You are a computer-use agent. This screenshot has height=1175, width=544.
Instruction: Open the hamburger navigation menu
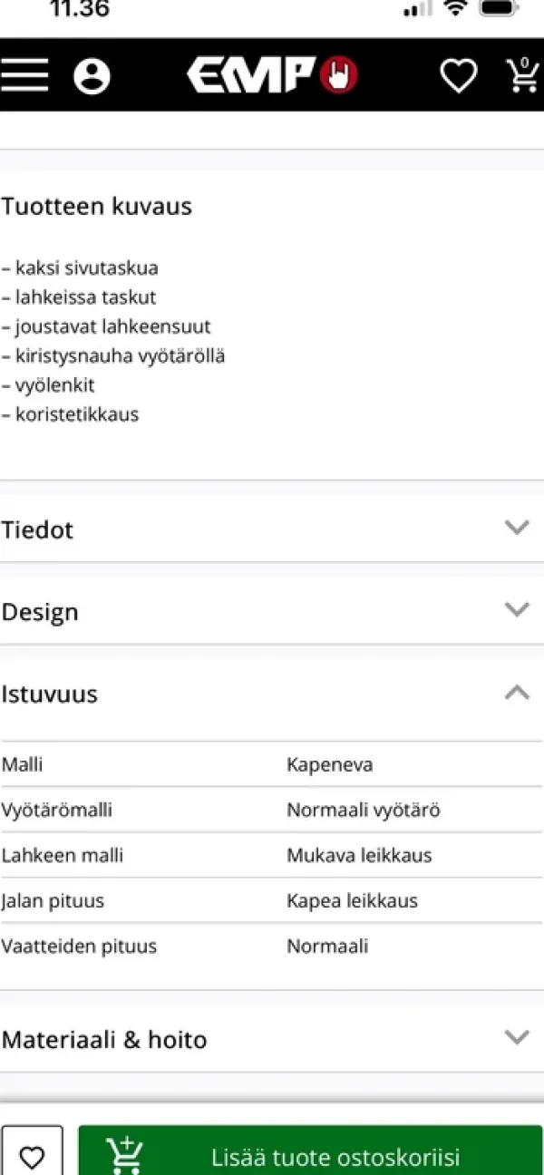point(24,76)
